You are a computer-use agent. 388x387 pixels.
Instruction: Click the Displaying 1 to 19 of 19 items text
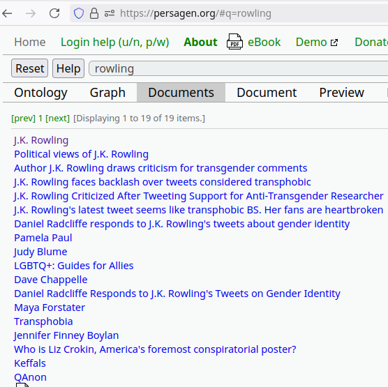point(139,119)
